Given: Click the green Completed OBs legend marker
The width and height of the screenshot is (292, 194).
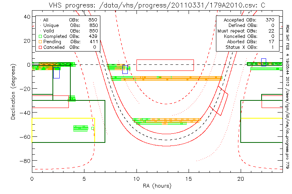Looking at the screenshot, I should tap(40, 36).
